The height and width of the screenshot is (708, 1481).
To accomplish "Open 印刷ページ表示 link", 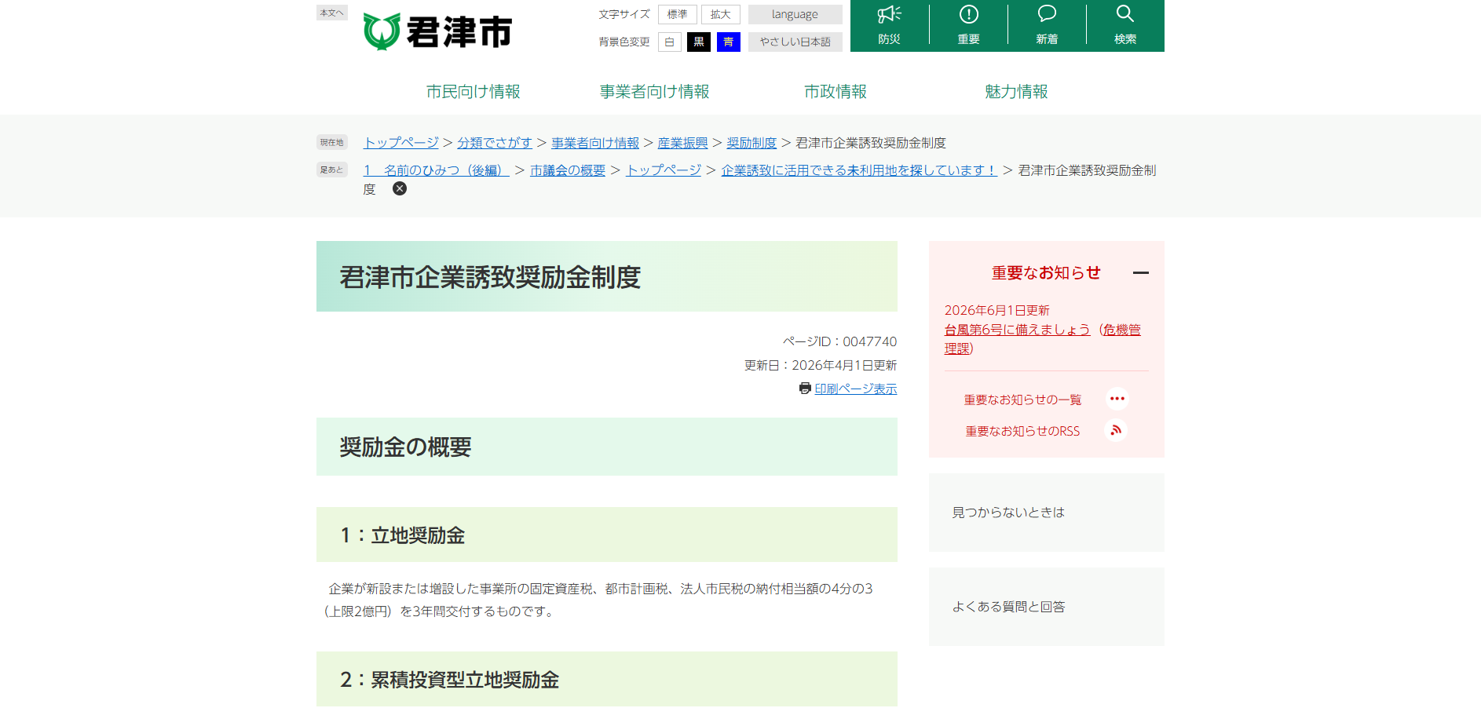I will [x=856, y=389].
